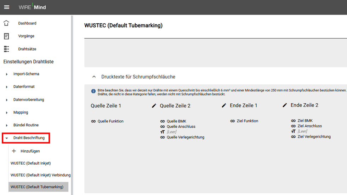This screenshot has width=347, height=195.
Task: Click the Quelle Verlegerichtung field text
Action: click(x=186, y=137)
